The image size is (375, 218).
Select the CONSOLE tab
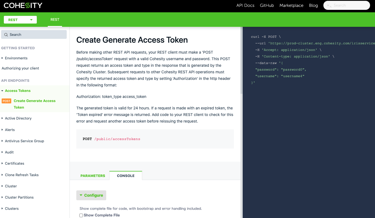[125, 176]
